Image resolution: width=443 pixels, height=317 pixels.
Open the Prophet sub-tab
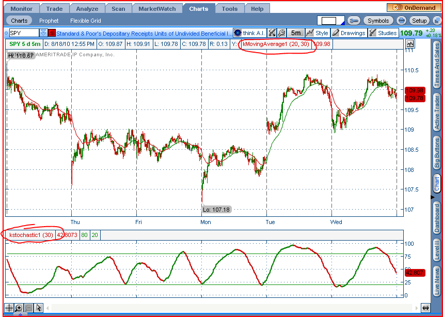[x=49, y=21]
